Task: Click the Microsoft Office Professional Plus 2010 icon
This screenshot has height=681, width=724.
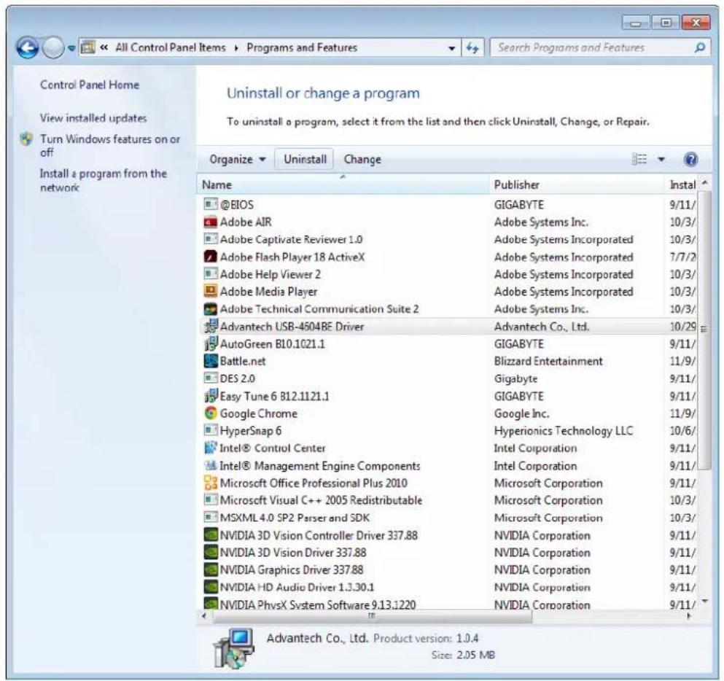Action: coord(211,483)
